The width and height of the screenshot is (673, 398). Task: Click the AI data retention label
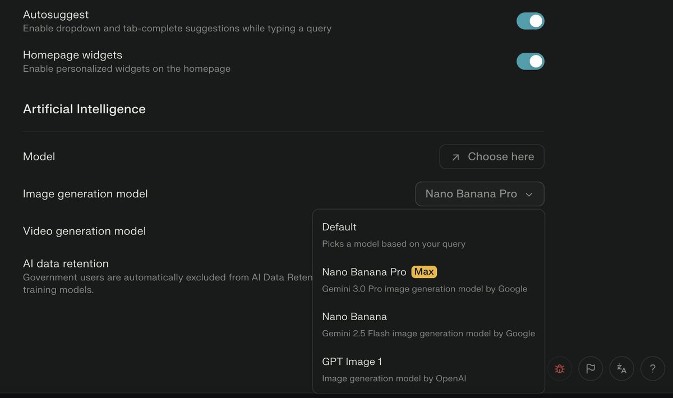click(x=66, y=263)
